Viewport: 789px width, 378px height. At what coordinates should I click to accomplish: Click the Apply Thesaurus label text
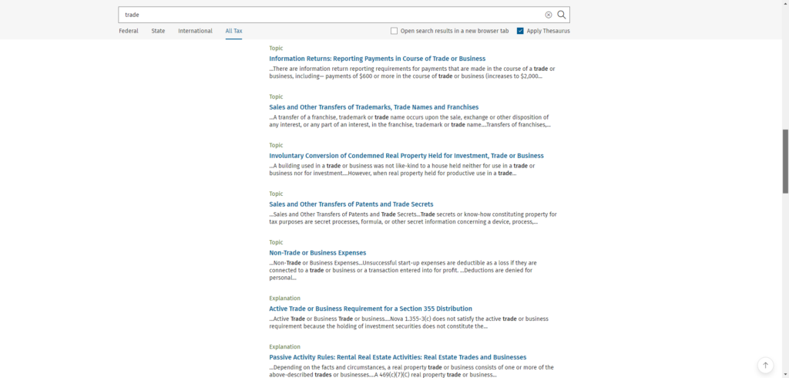point(549,31)
